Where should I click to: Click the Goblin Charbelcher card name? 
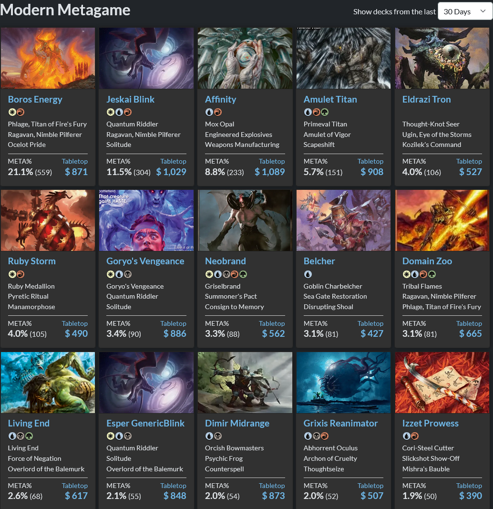[333, 286]
